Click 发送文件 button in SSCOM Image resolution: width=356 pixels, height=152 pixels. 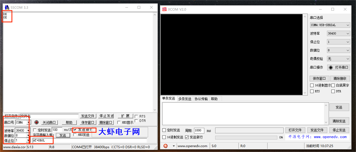[x=88, y=116]
